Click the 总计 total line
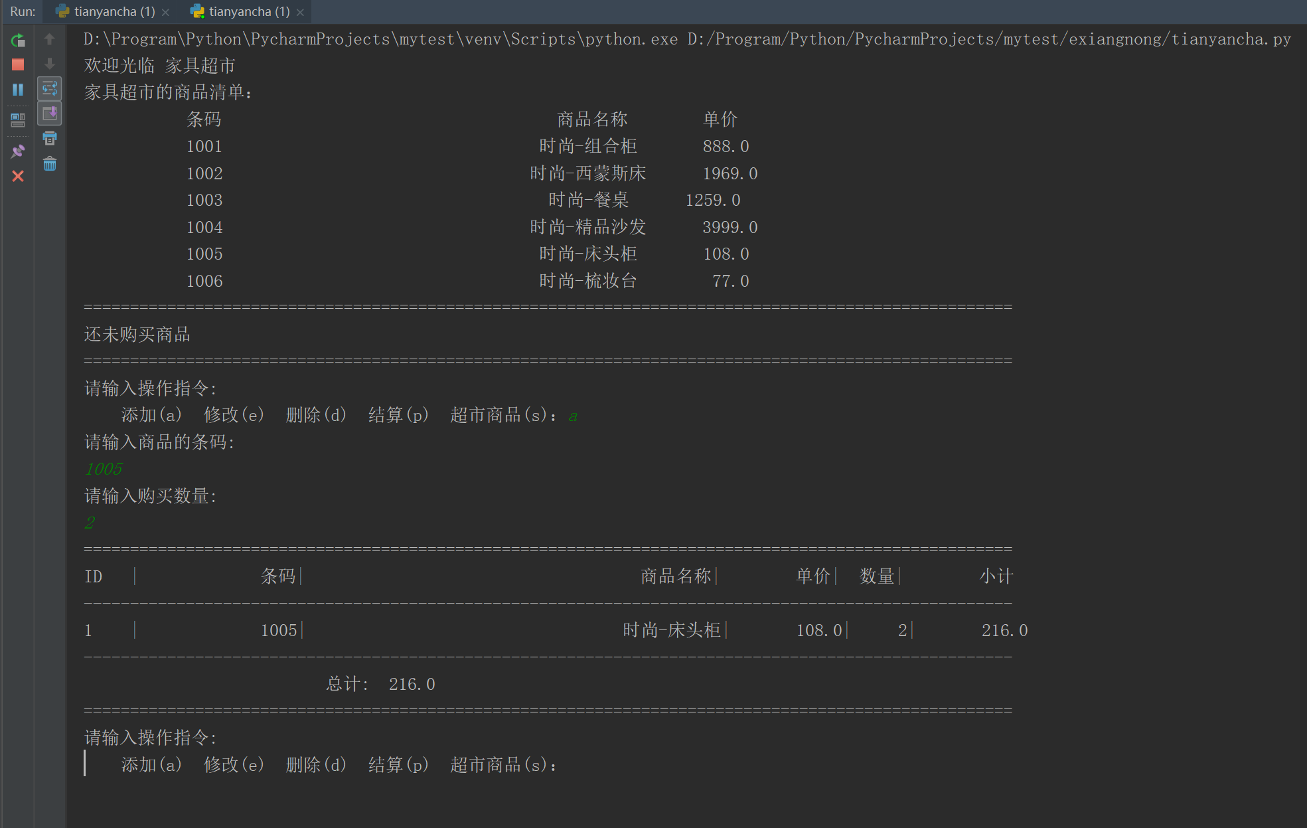 coord(381,684)
